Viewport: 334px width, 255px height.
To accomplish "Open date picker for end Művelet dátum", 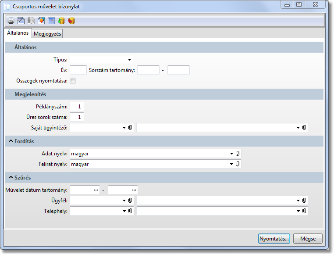I will [x=134, y=190].
